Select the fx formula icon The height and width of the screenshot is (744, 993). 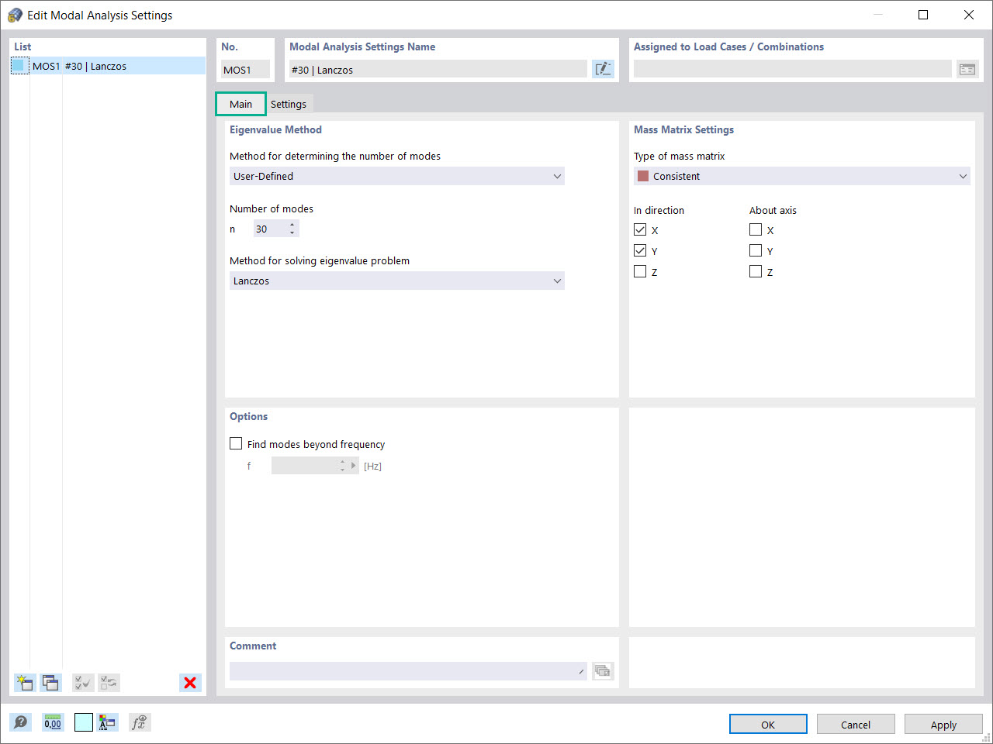pyautogui.click(x=140, y=722)
